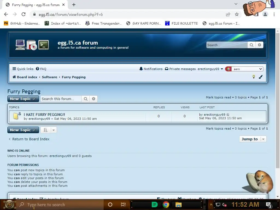The width and height of the screenshot is (280, 210).
Task: Toggle the light bulb icon
Action: point(253,77)
